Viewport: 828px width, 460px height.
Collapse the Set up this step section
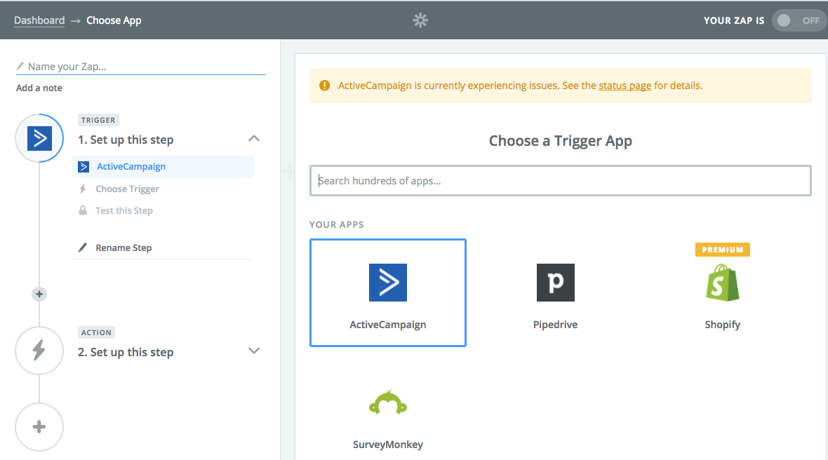click(x=254, y=139)
